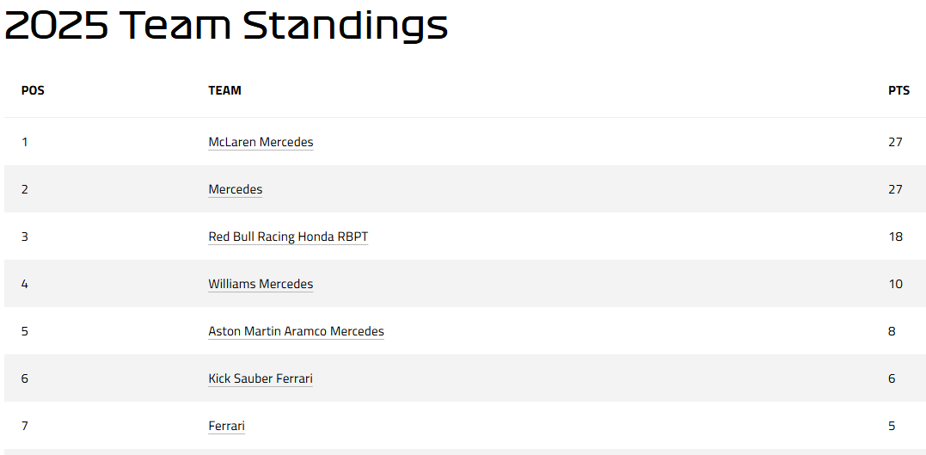Select Aston Martin's 8 points cell
Viewport: 926px width, 455px height.
tap(892, 331)
